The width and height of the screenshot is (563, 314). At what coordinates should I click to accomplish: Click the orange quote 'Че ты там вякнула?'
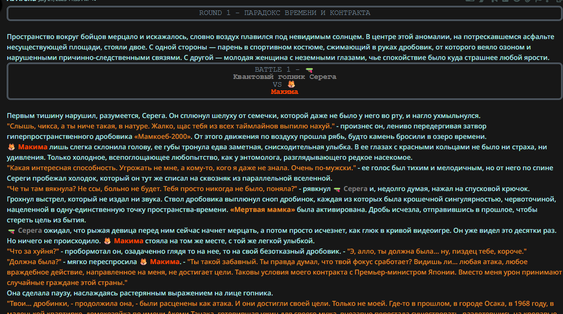coord(152,189)
